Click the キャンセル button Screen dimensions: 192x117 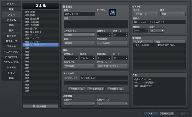pos(167,114)
